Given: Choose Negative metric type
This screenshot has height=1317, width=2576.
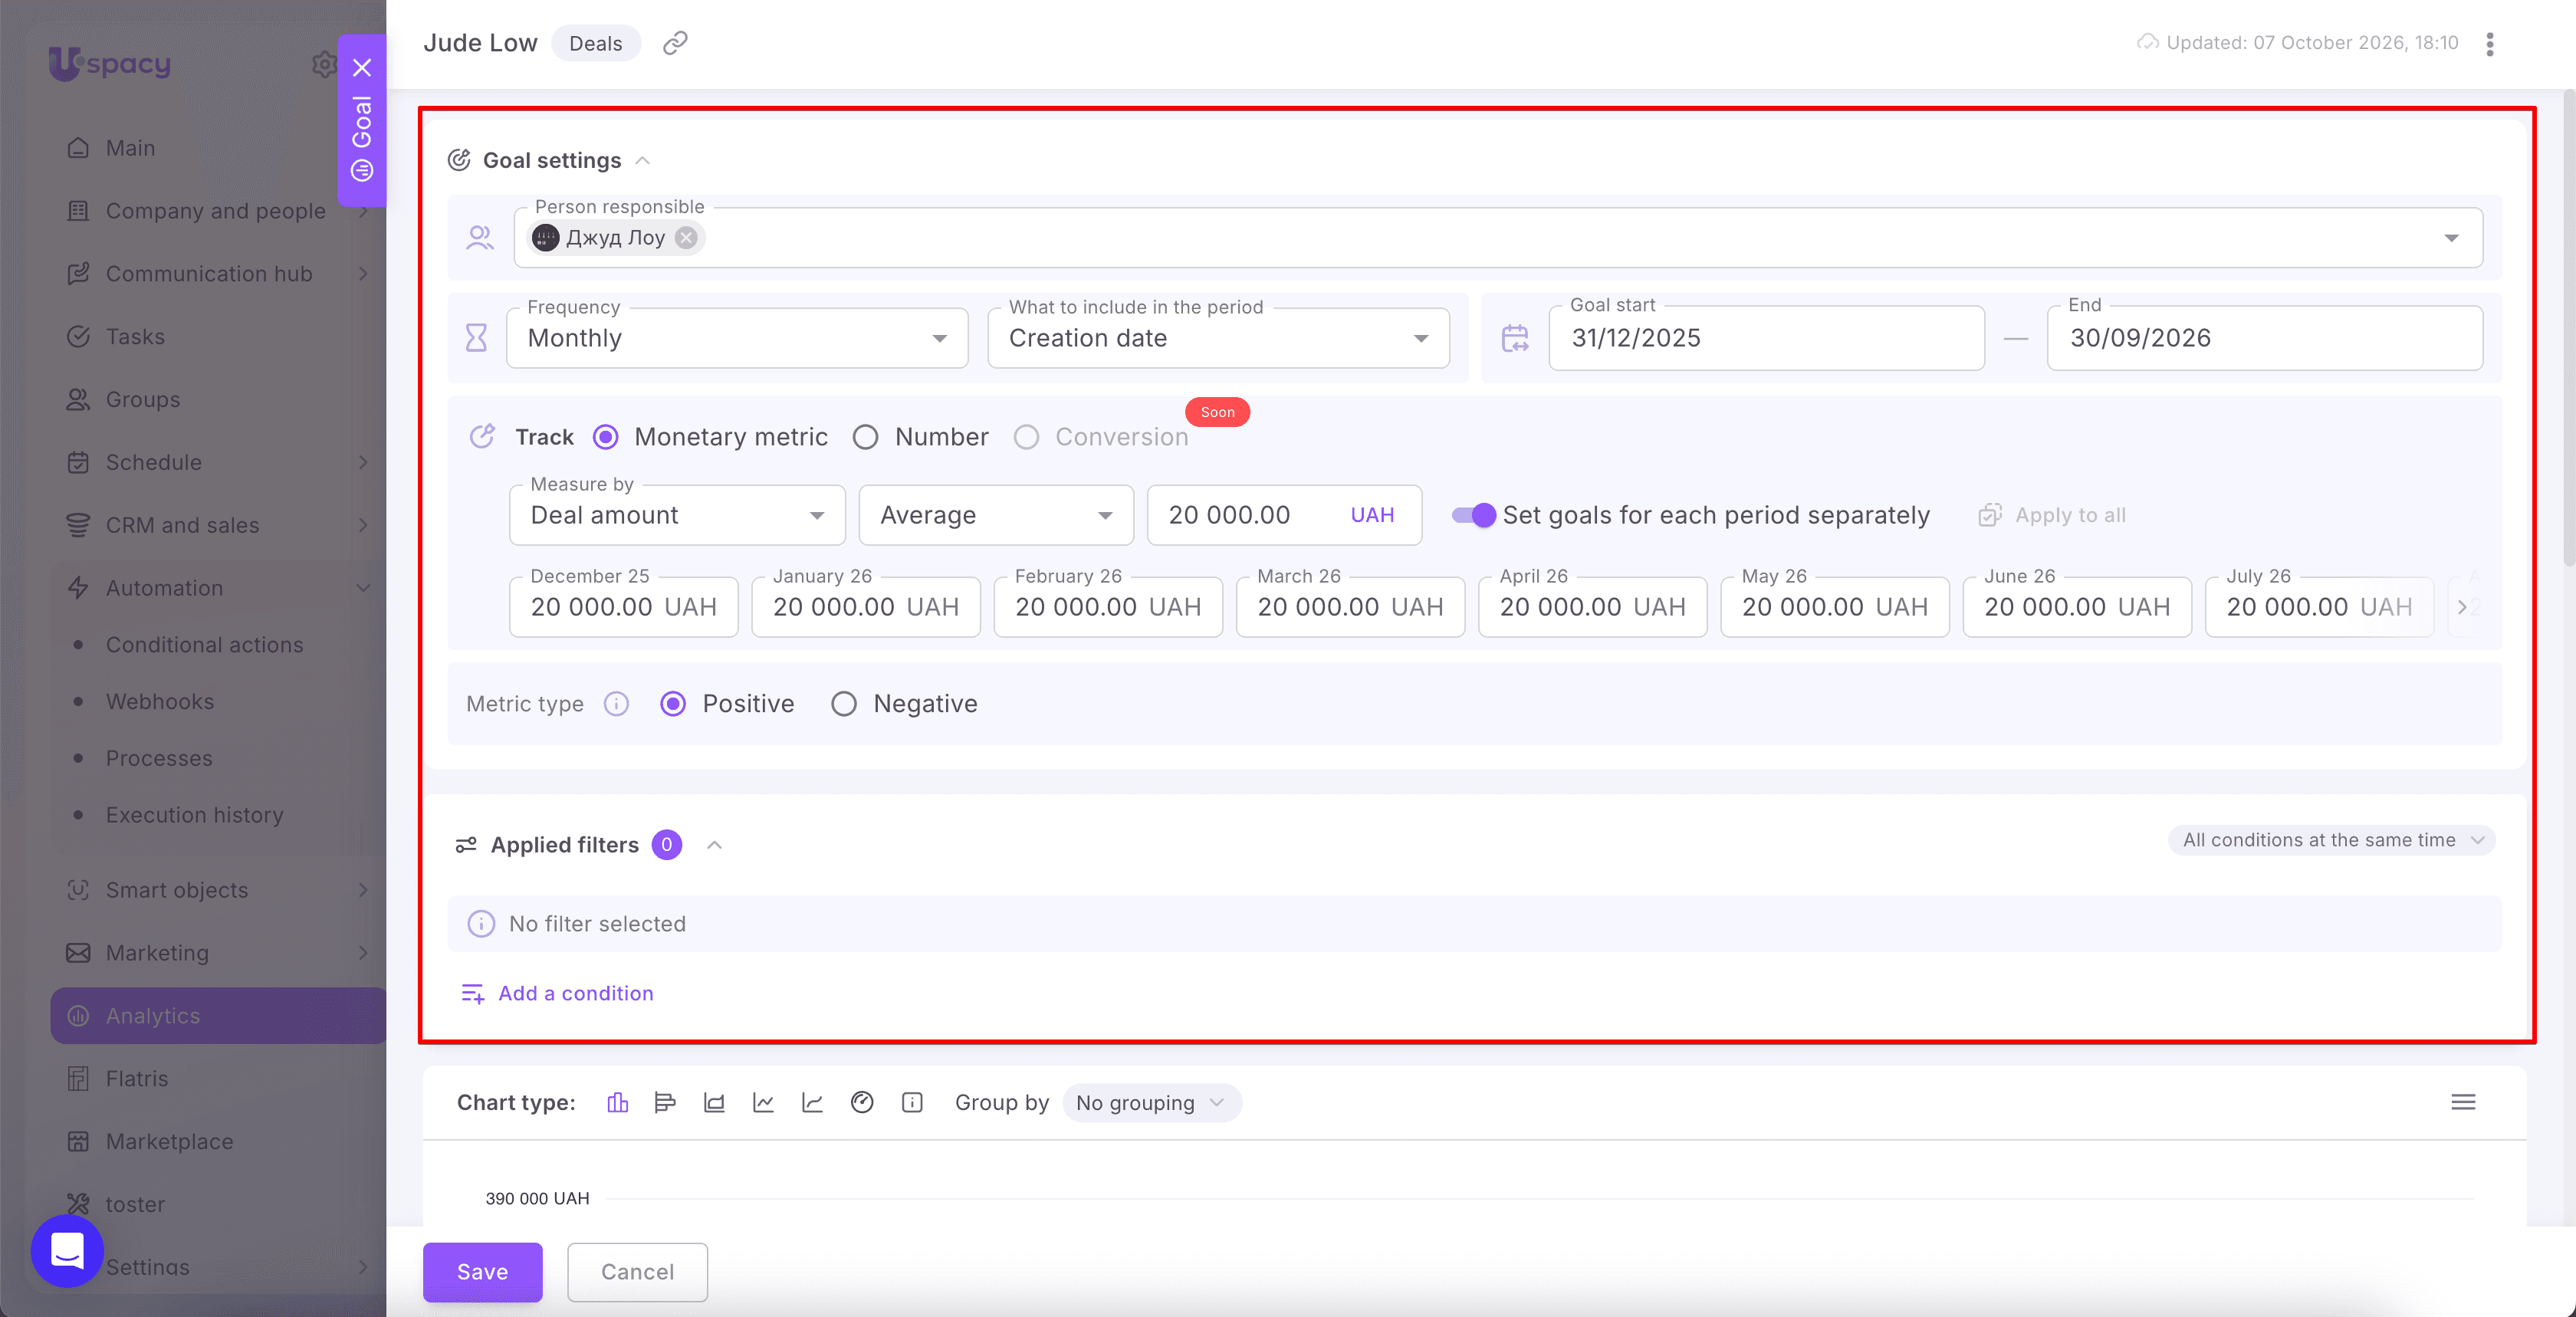Looking at the screenshot, I should [x=844, y=704].
